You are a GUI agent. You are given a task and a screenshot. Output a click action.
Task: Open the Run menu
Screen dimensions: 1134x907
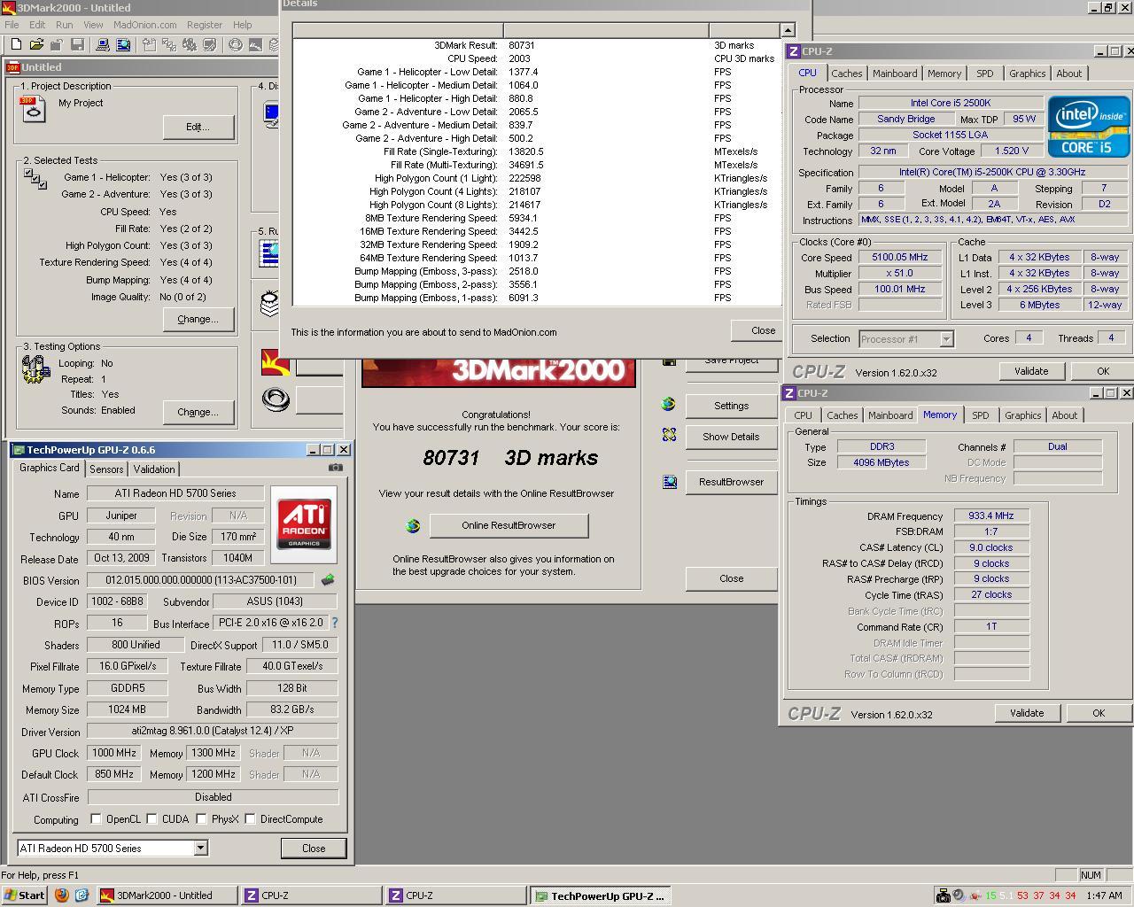64,25
